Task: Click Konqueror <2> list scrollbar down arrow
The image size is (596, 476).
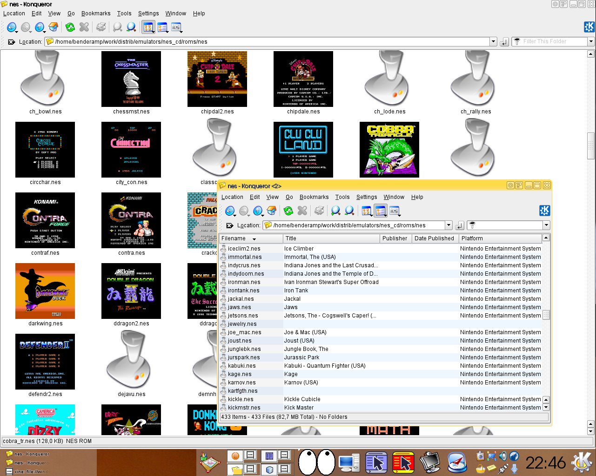Action: pyautogui.click(x=546, y=407)
